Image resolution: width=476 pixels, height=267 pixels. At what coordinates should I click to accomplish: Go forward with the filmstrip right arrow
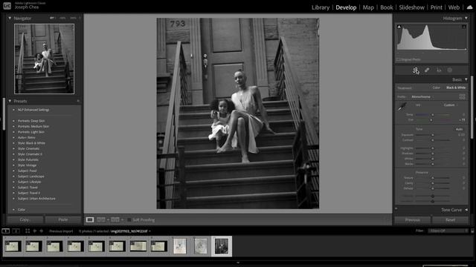[x=42, y=231]
